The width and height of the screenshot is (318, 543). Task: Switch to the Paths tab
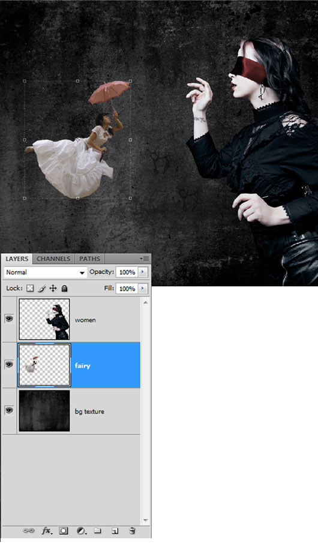pyautogui.click(x=89, y=259)
